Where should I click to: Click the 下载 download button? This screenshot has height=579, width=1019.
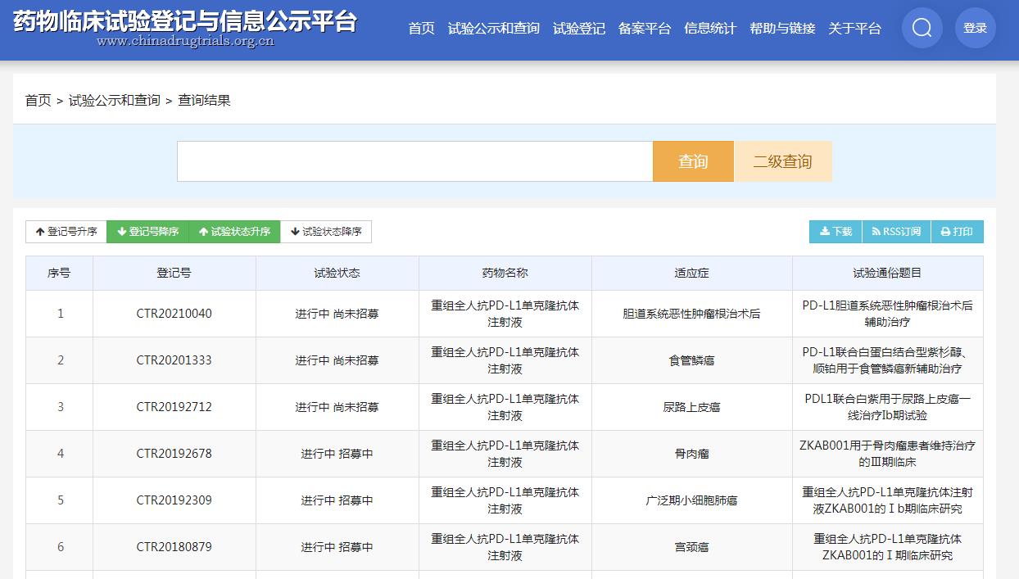[836, 232]
